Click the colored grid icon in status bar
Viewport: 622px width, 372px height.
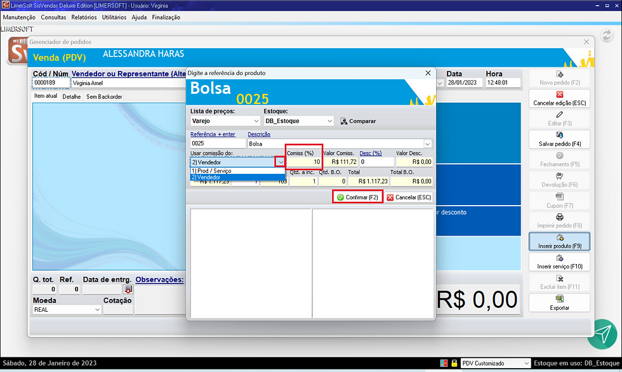point(444,363)
